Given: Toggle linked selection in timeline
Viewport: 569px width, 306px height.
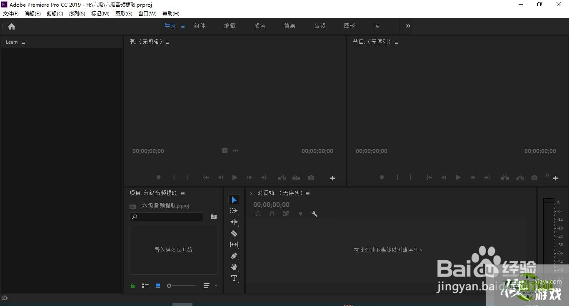Looking at the screenshot, I should coord(286,214).
